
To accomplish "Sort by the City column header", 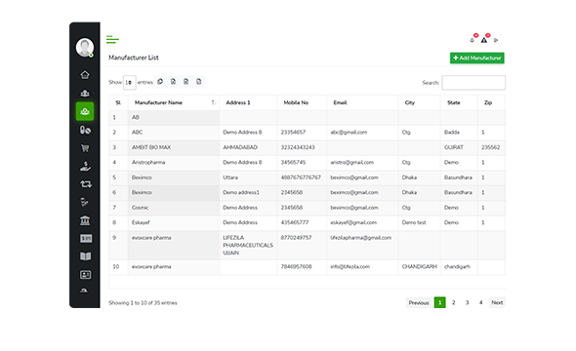I will (419, 102).
